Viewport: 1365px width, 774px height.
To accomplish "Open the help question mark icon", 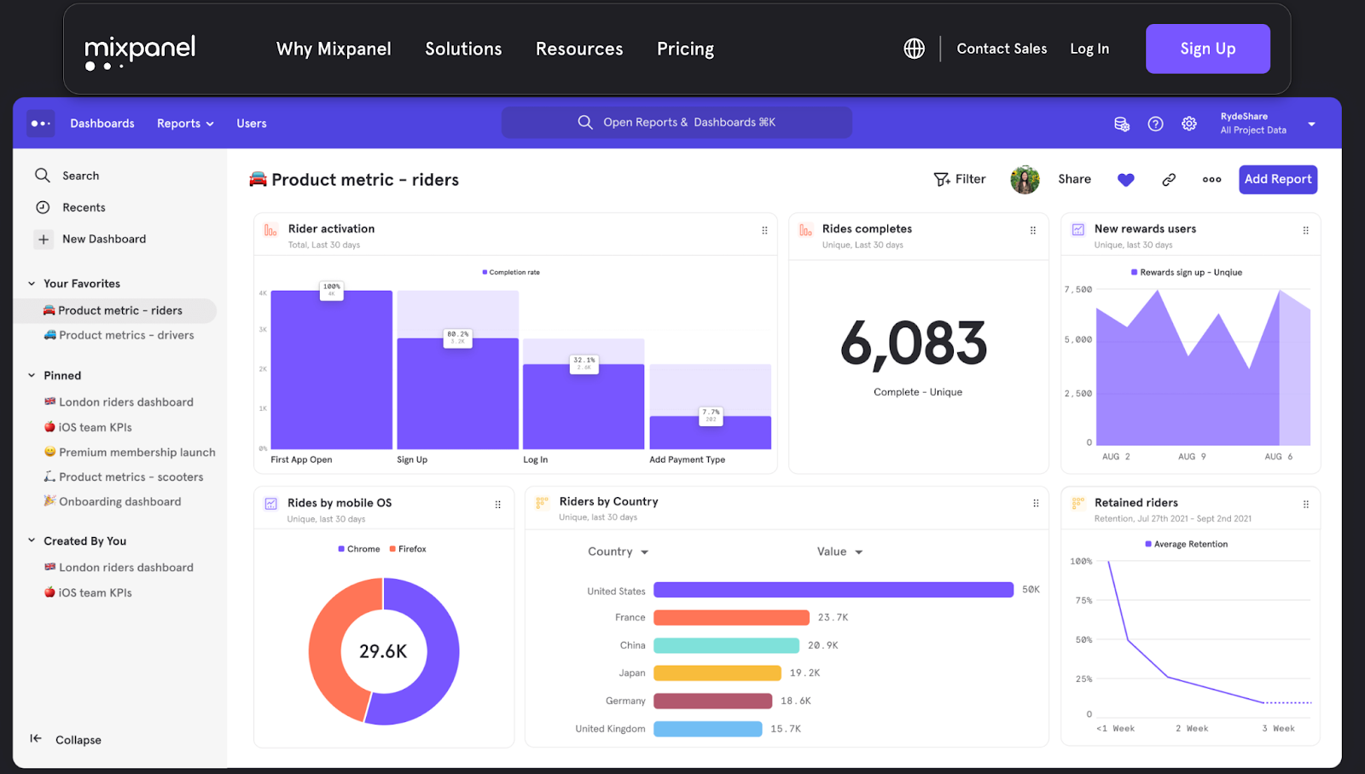I will [x=1155, y=124].
